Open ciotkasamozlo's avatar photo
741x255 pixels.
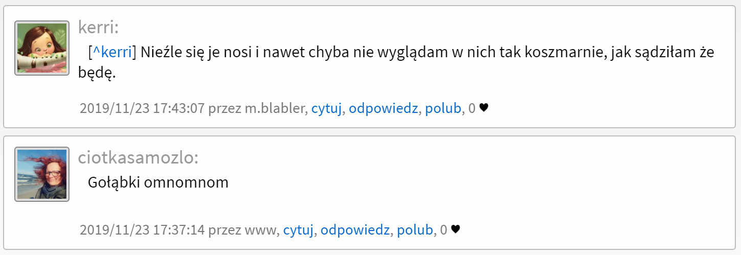point(42,174)
